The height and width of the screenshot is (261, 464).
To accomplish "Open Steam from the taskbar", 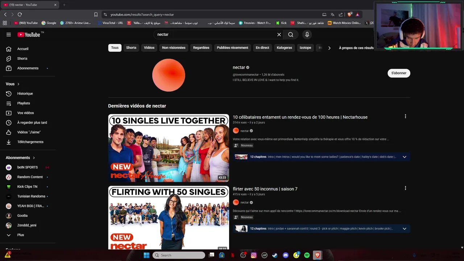I will coord(275,255).
